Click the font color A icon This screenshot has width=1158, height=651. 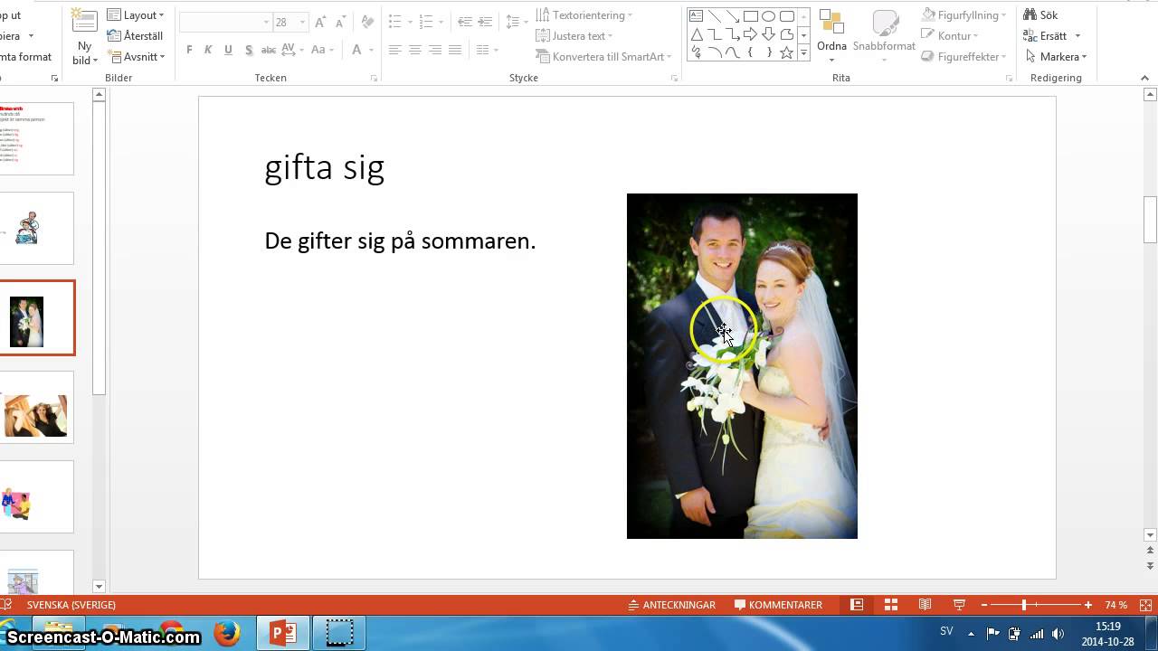(356, 50)
